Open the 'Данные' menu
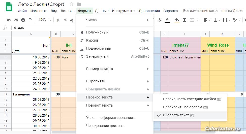The height and width of the screenshot is (134, 246). [x=102, y=11]
